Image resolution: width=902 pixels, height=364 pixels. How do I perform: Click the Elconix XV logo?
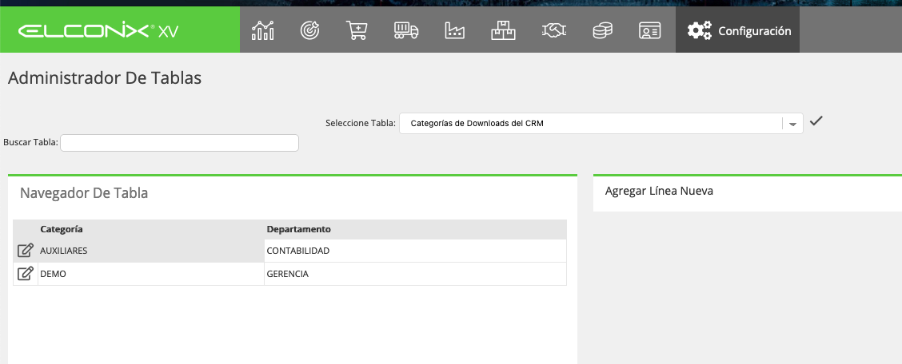click(x=98, y=30)
